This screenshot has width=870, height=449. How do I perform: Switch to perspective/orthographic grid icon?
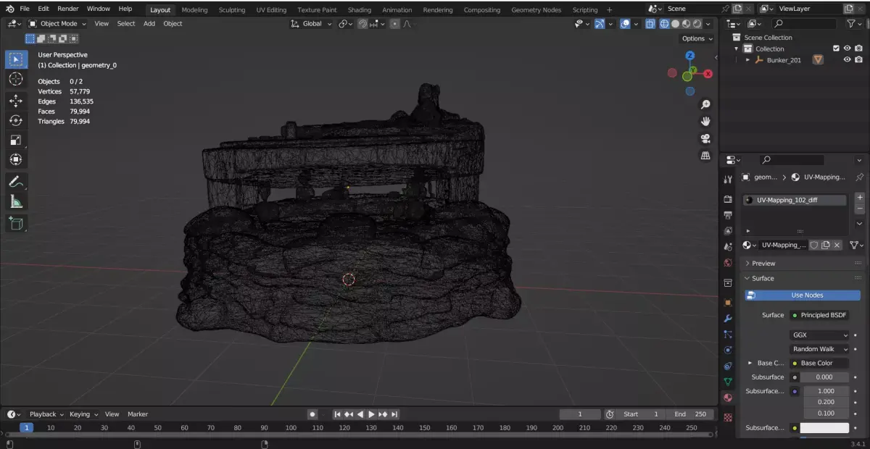click(705, 156)
